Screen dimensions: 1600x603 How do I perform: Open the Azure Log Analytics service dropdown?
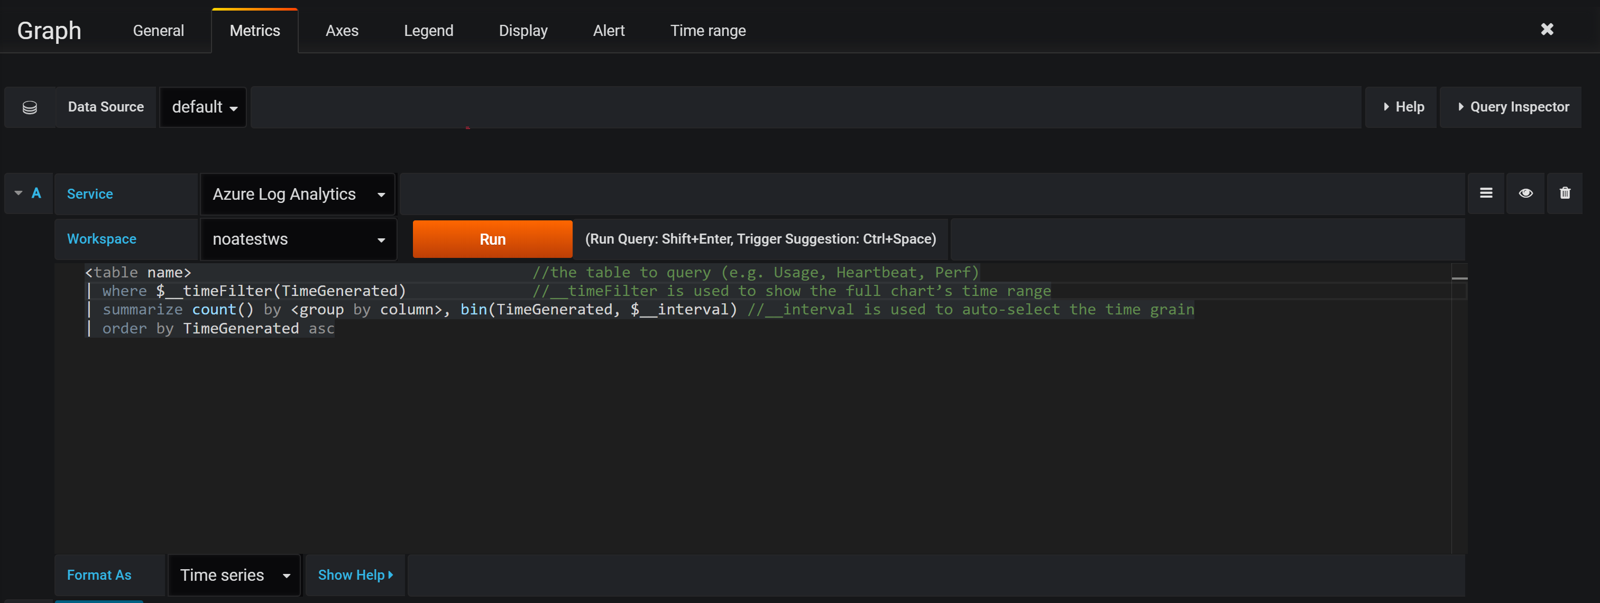coord(298,194)
